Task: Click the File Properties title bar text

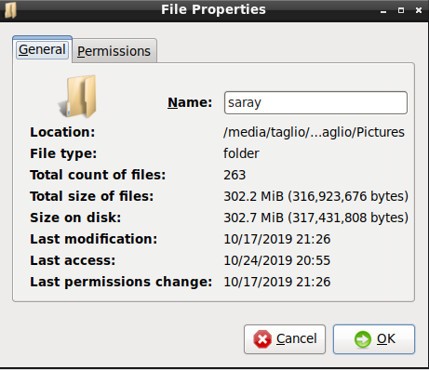Action: click(213, 9)
